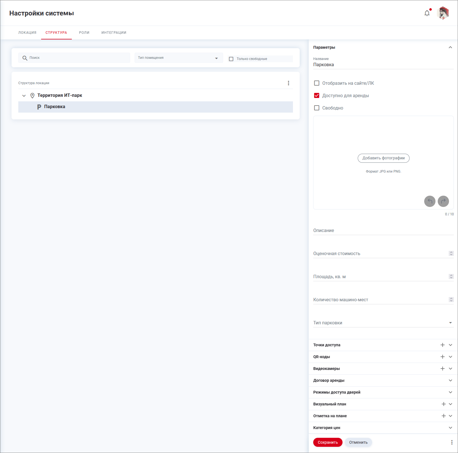The width and height of the screenshot is (458, 453).
Task: Open the notifications bell
Action: click(427, 13)
